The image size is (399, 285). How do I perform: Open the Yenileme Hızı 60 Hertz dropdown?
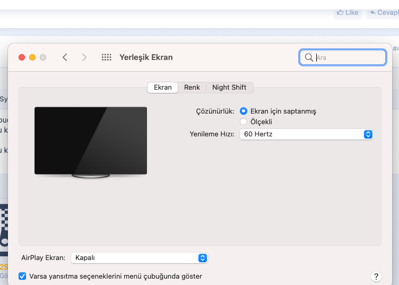pos(307,134)
